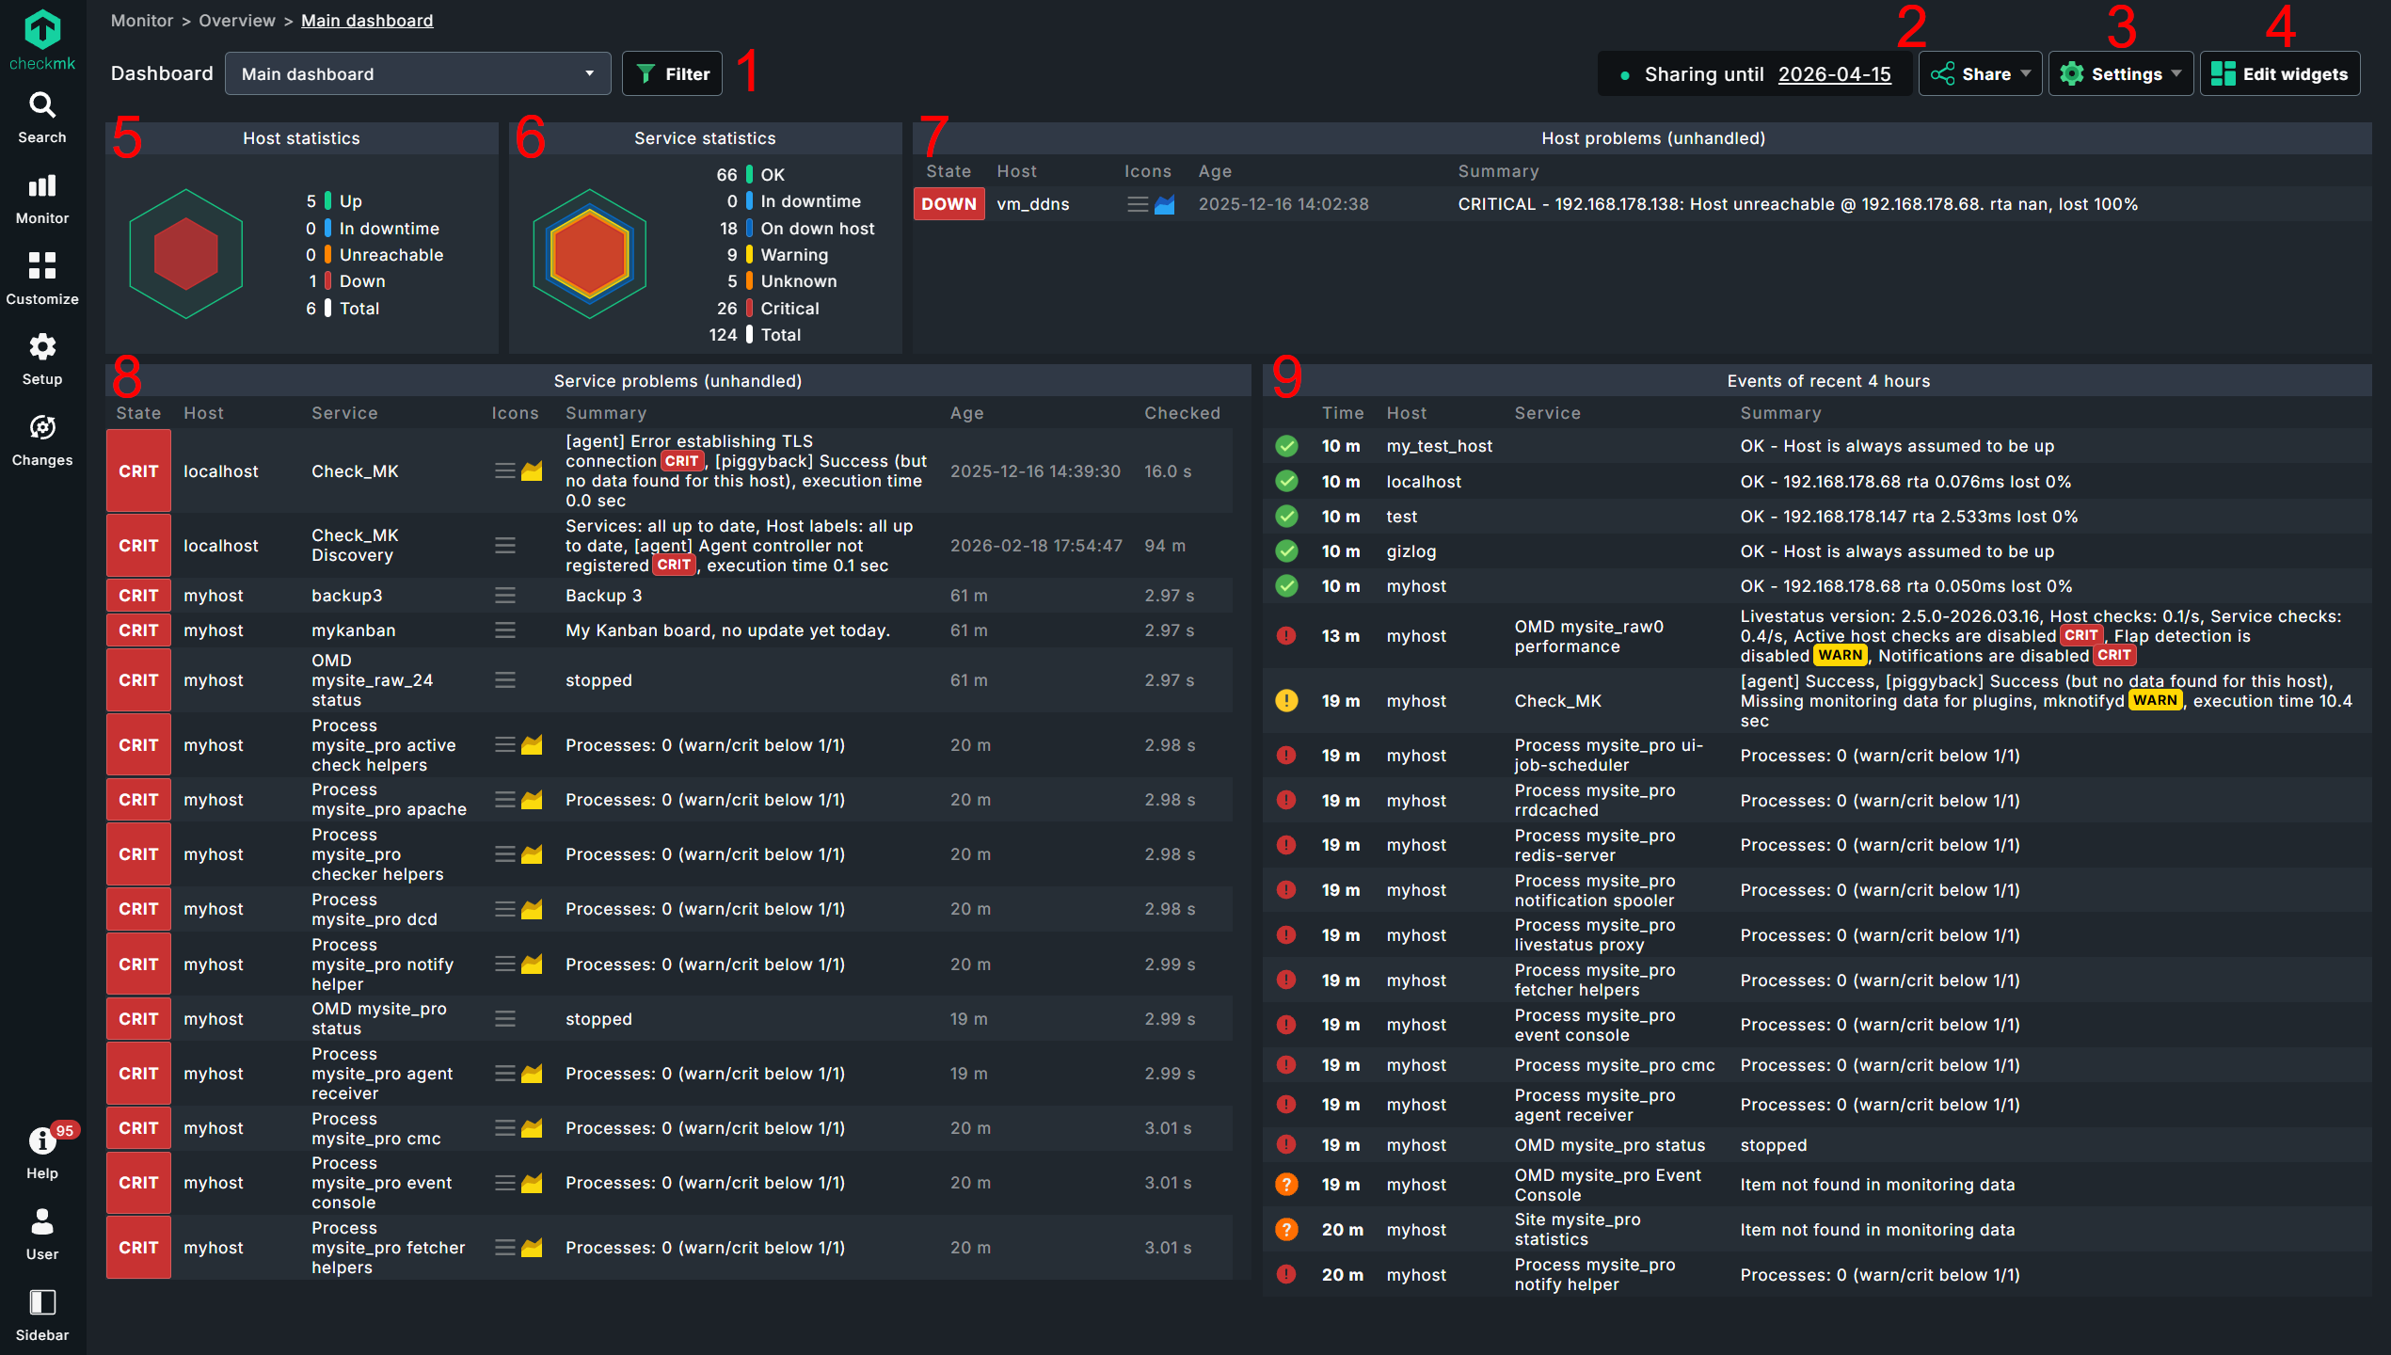Click graph icon for mysite_pro fetcher helpers
This screenshot has width=2391, height=1355.
pos(532,1248)
